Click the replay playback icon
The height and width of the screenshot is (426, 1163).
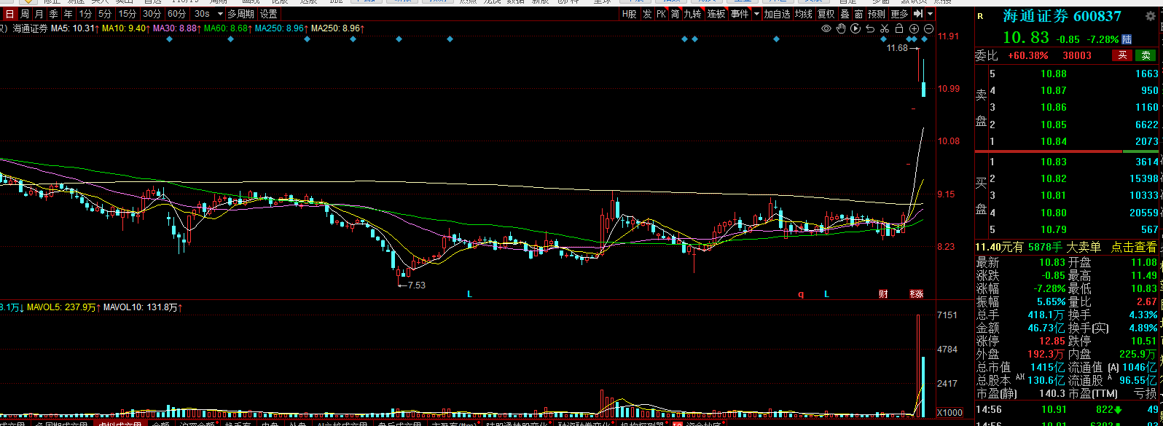[x=855, y=28]
